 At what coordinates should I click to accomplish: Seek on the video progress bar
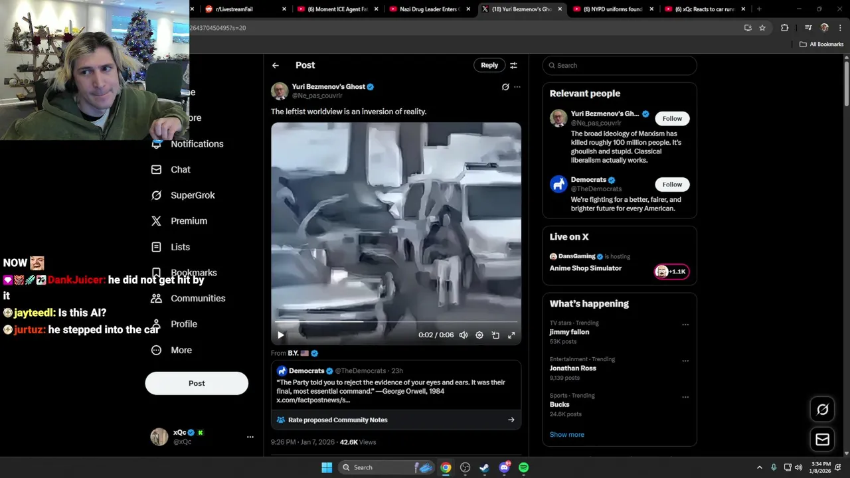click(396, 321)
